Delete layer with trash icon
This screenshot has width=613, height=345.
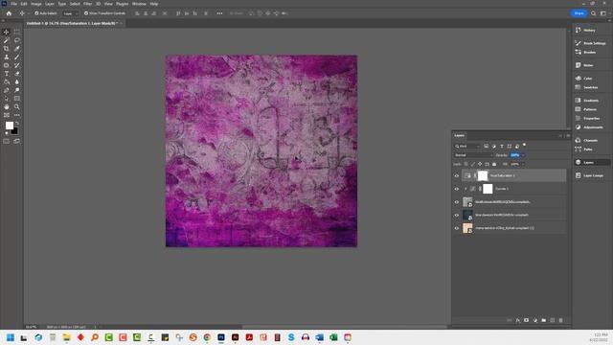pos(560,320)
